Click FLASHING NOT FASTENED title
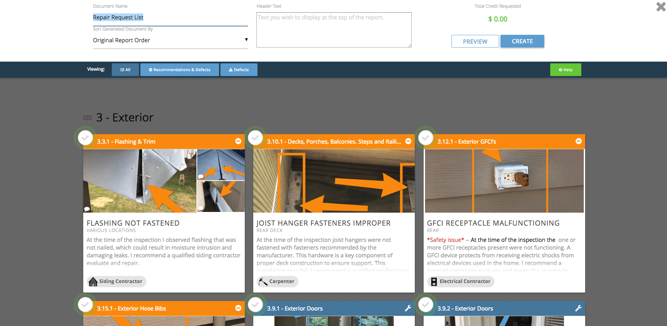This screenshot has width=667, height=326. click(133, 223)
